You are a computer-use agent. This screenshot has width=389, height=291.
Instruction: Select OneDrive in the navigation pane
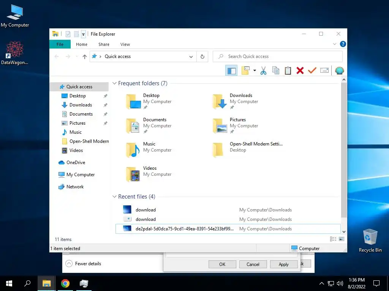coord(76,163)
